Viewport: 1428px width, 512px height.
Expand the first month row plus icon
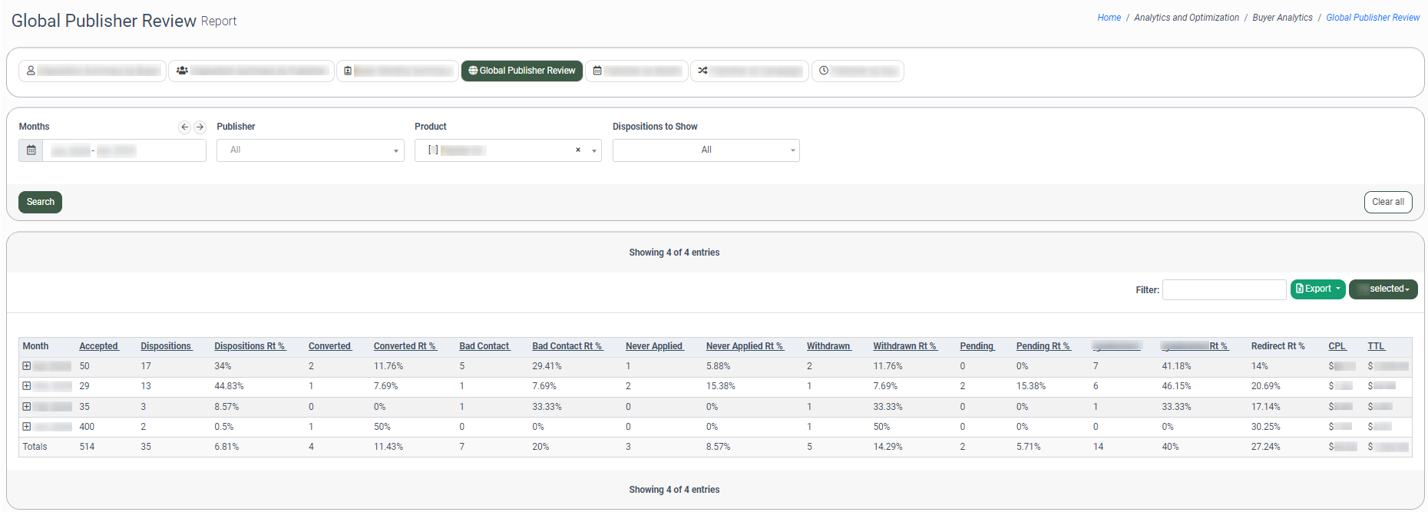coord(26,366)
